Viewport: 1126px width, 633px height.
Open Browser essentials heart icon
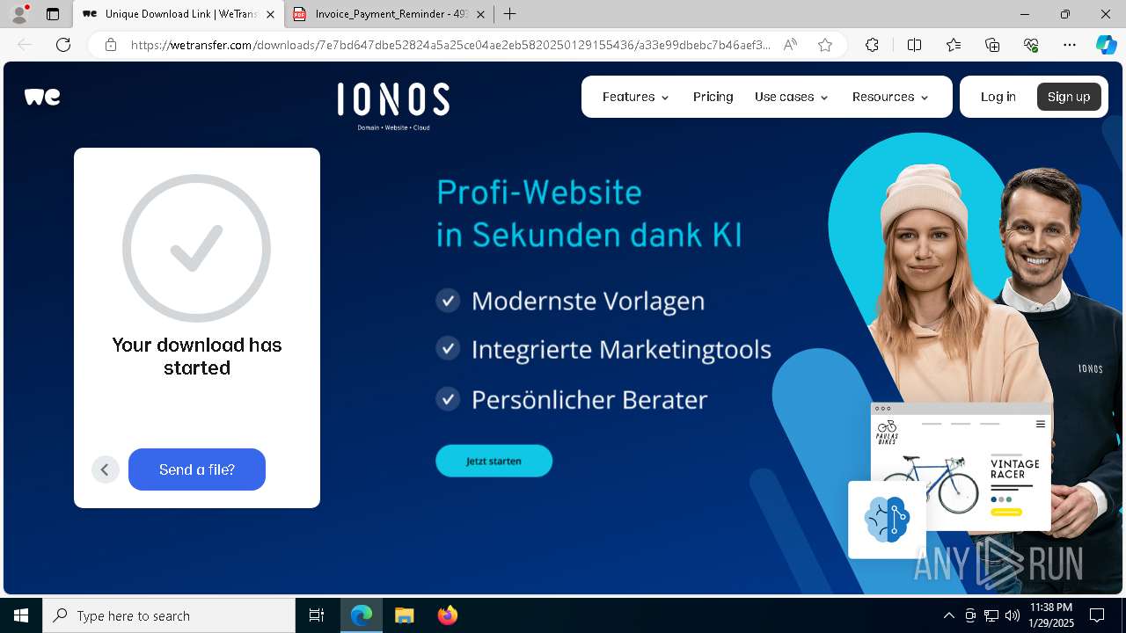[x=1031, y=45]
